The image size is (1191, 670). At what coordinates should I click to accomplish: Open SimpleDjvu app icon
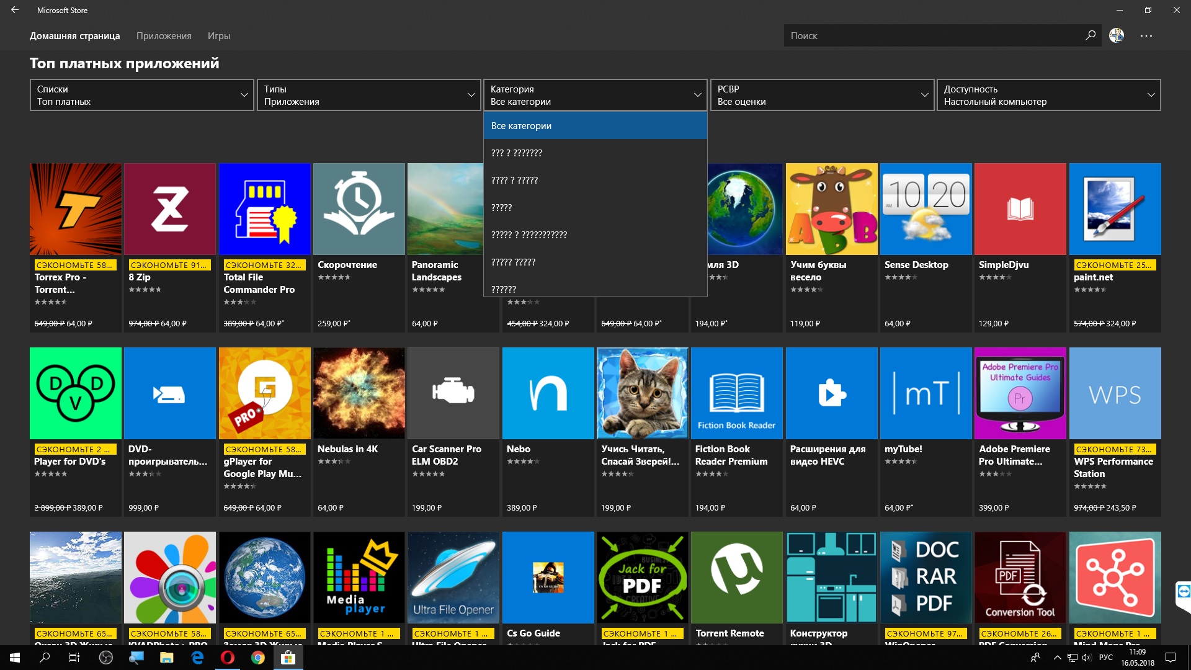click(1020, 209)
